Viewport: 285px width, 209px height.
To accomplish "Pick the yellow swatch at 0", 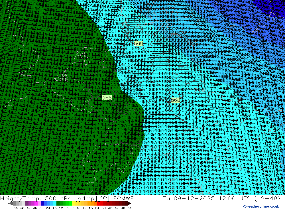I will click(74, 204).
